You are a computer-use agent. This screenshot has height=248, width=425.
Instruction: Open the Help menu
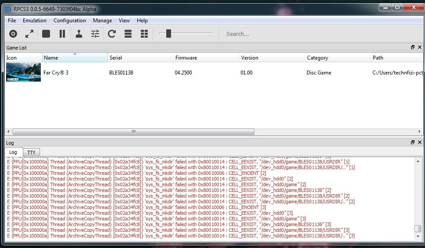point(142,21)
